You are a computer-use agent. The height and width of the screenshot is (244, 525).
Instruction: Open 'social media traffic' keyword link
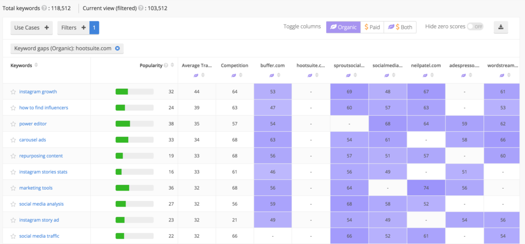(x=39, y=236)
